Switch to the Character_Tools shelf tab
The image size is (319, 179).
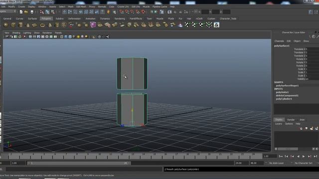pos(228,19)
